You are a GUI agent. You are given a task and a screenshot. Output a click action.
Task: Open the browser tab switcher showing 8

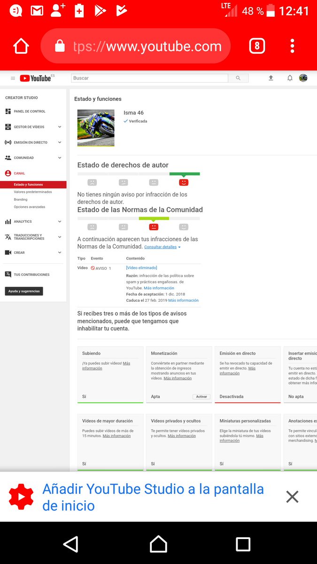[257, 46]
